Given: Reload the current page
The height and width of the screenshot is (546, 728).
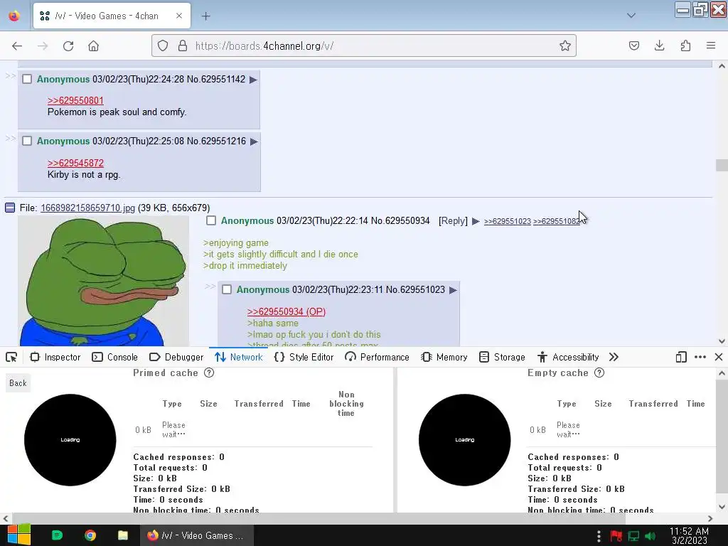Looking at the screenshot, I should click(x=68, y=46).
